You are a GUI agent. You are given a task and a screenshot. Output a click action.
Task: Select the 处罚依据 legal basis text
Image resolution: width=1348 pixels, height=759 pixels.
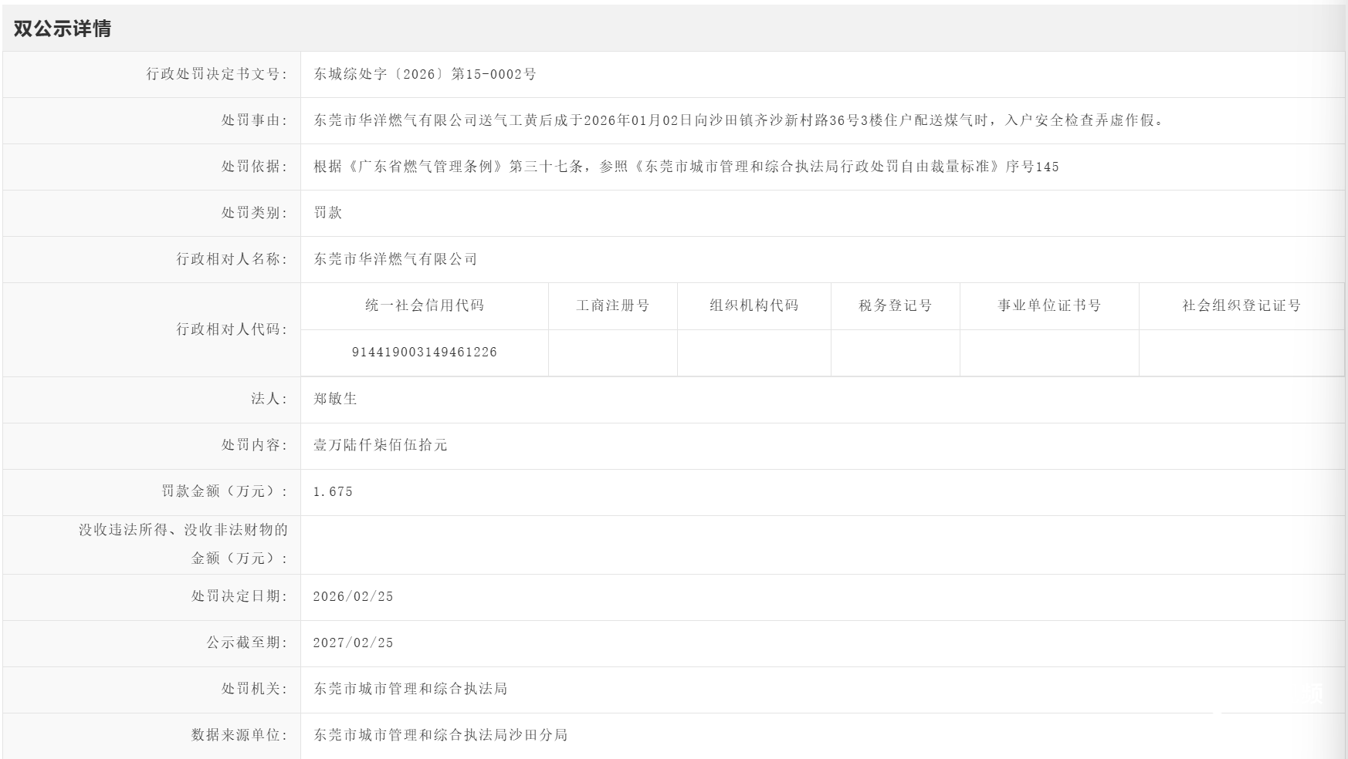[x=686, y=167]
